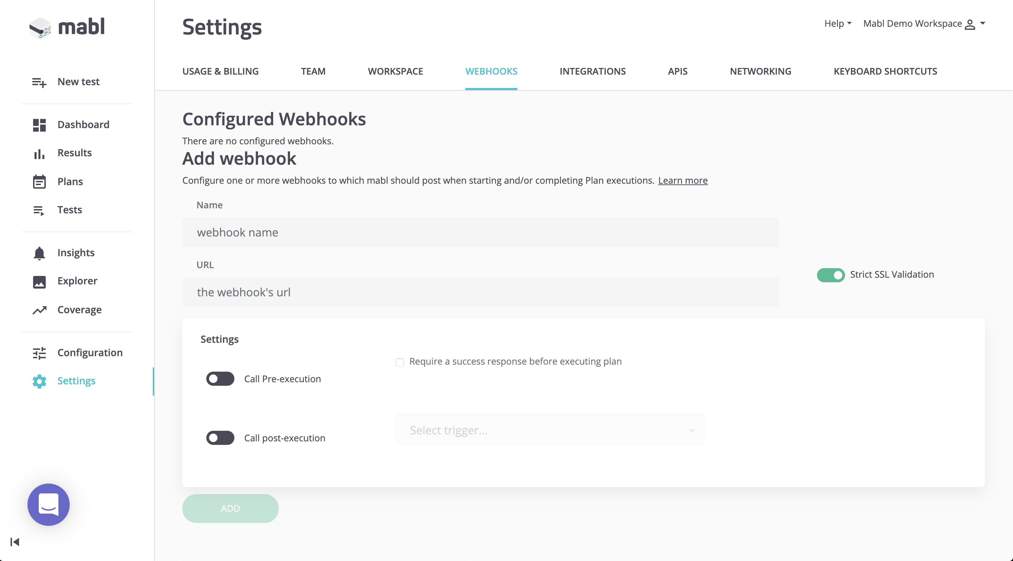Screen dimensions: 1013x561
Task: Expand the Help menu
Action: coord(837,24)
